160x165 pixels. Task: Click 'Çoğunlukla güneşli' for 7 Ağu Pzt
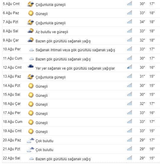click(50, 23)
